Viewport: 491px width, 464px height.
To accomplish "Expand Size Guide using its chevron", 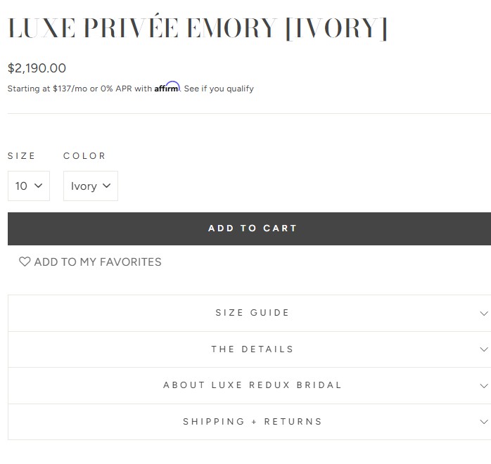I will (483, 314).
